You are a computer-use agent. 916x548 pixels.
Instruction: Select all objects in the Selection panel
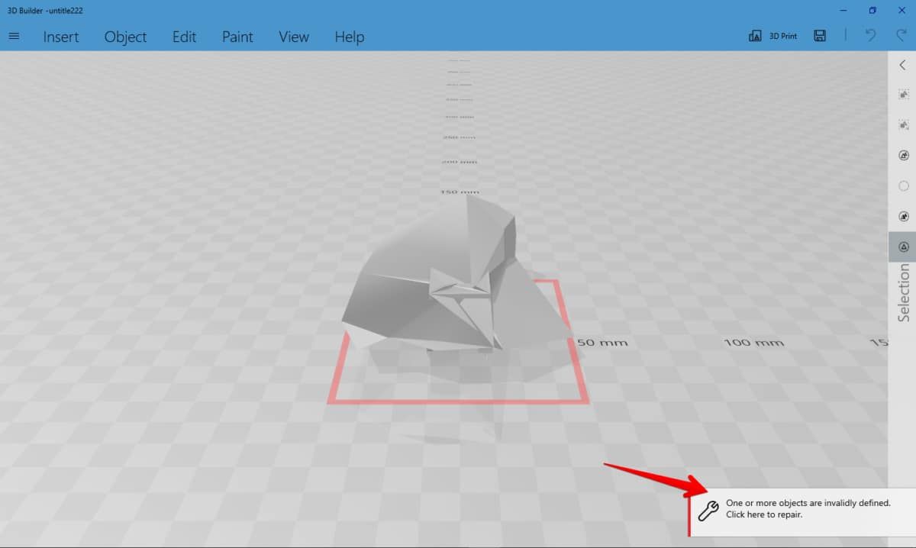[904, 94]
